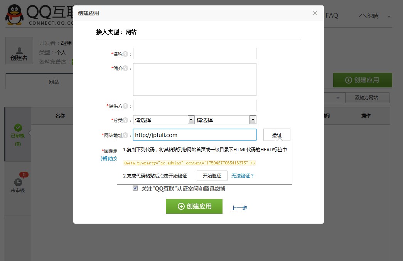Click the 添加为网站 button
The width and height of the screenshot is (403, 261).
click(x=368, y=97)
